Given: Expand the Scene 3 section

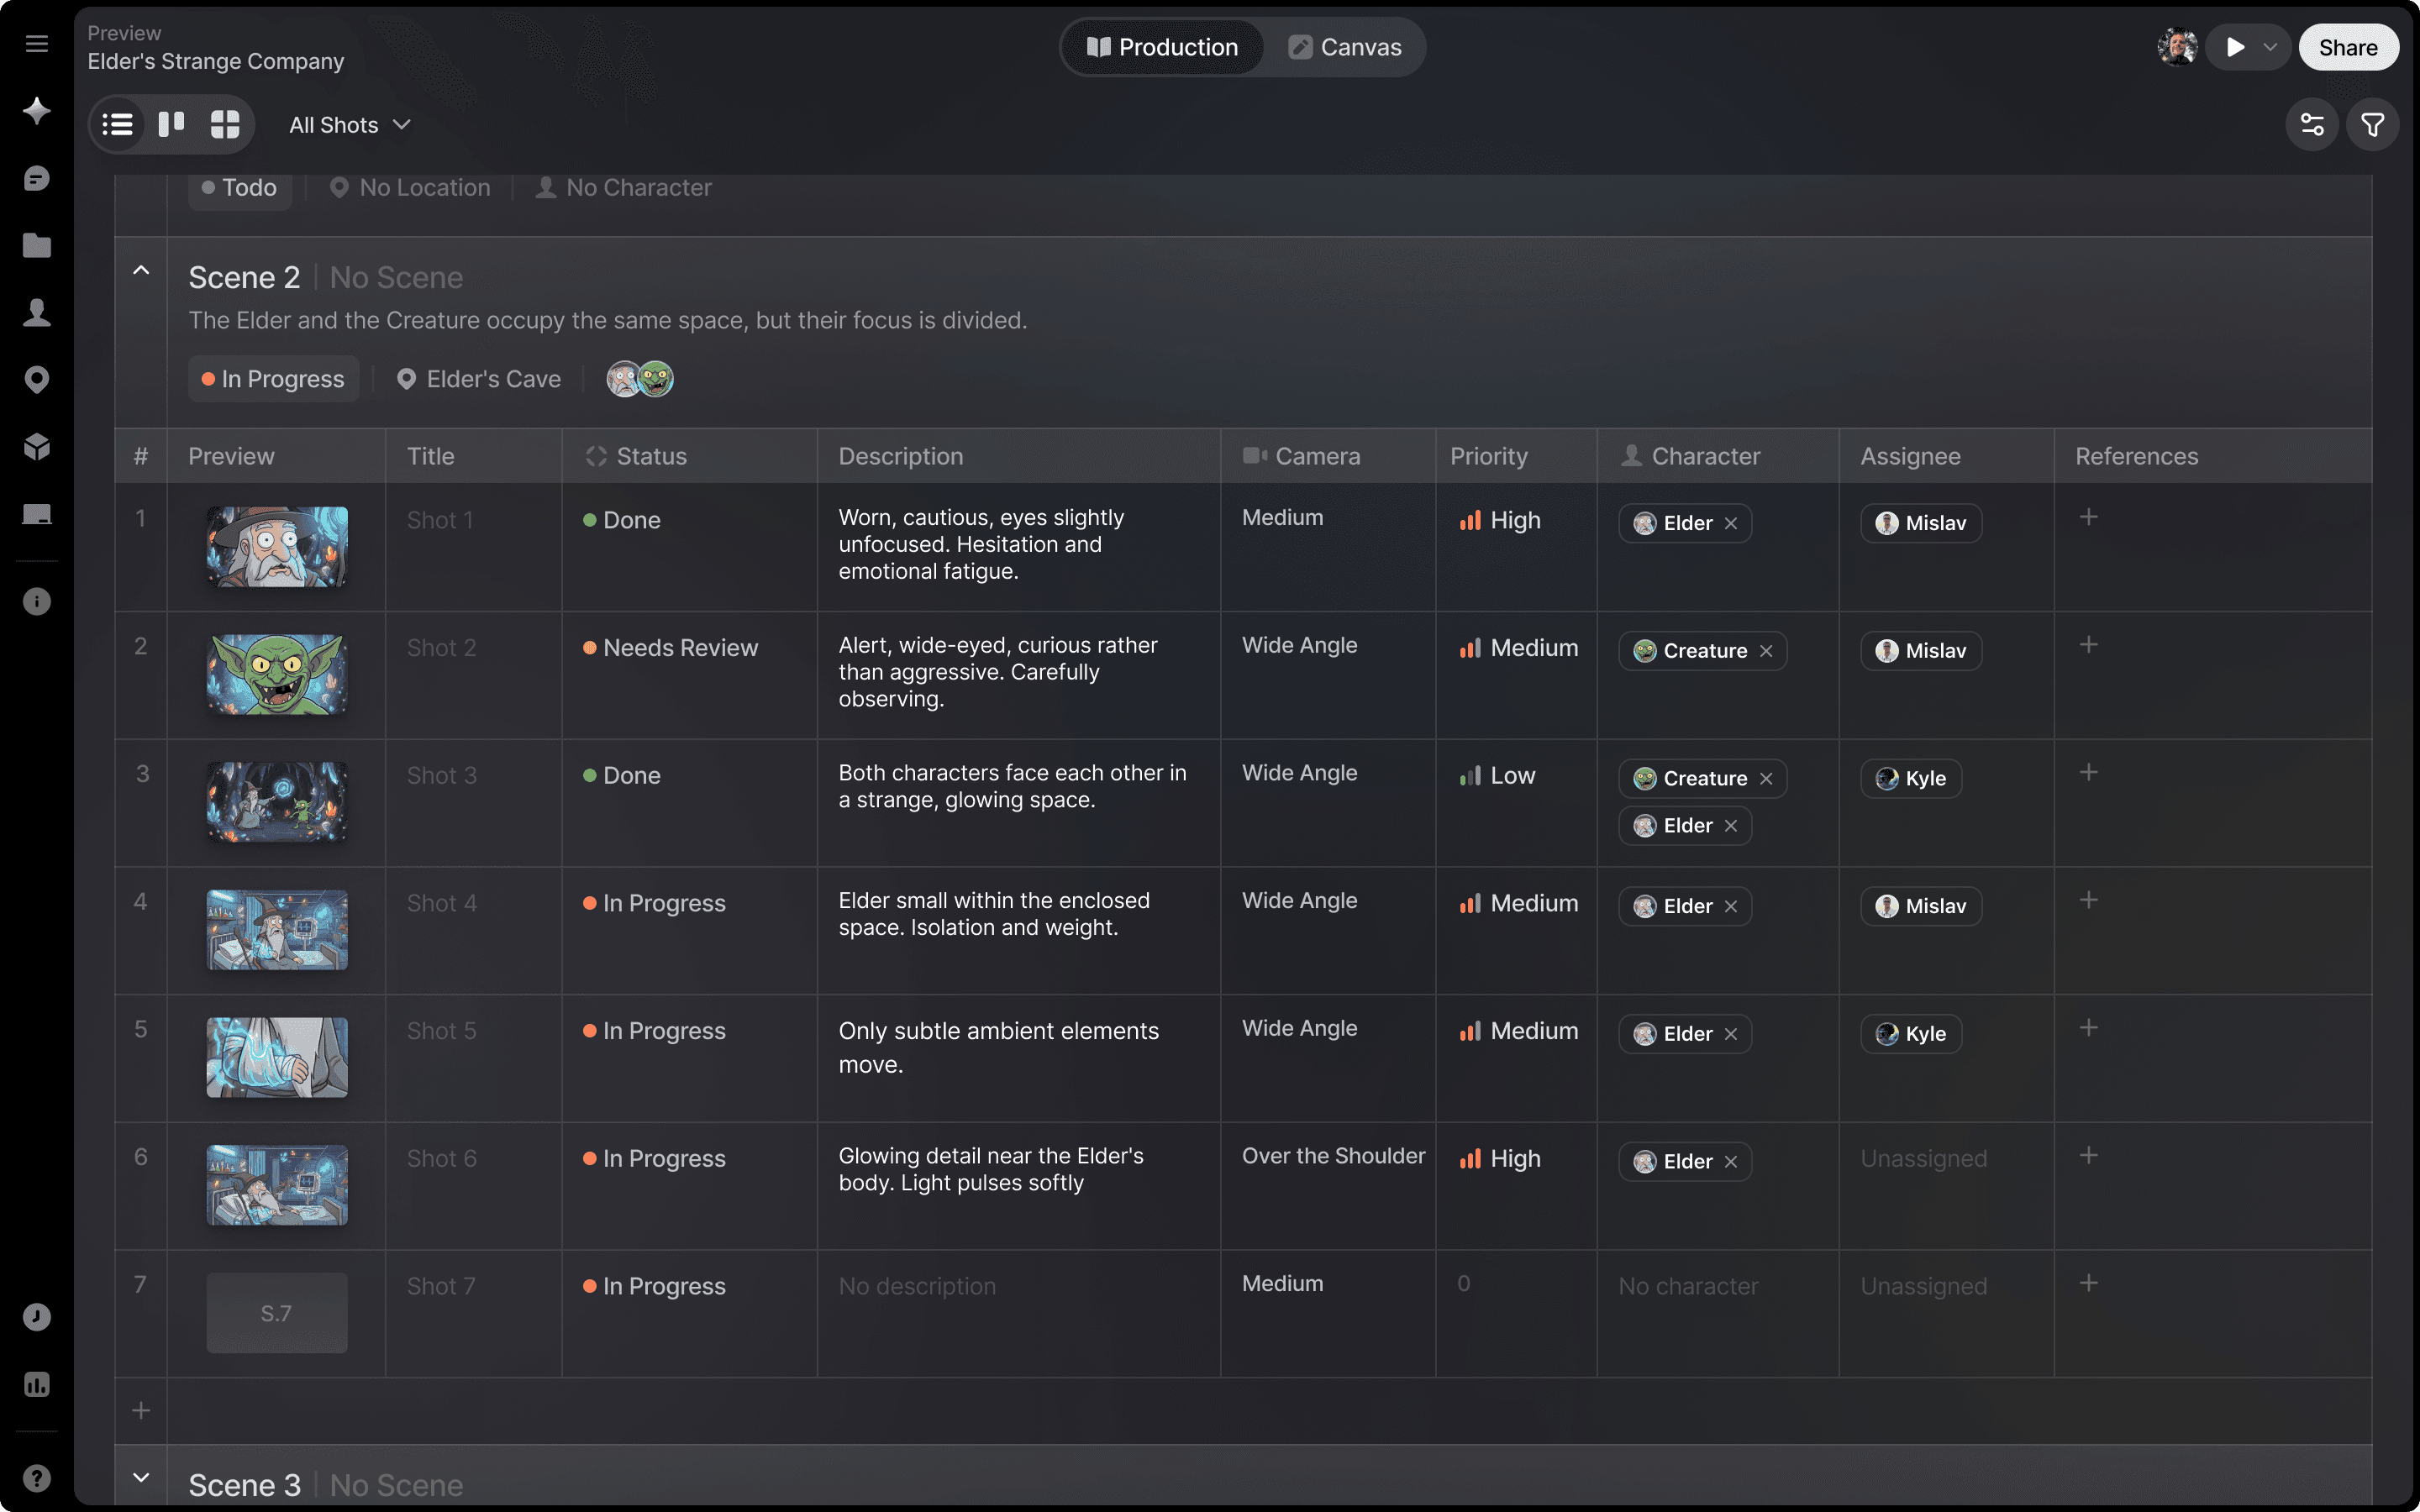Looking at the screenshot, I should (x=141, y=1477).
